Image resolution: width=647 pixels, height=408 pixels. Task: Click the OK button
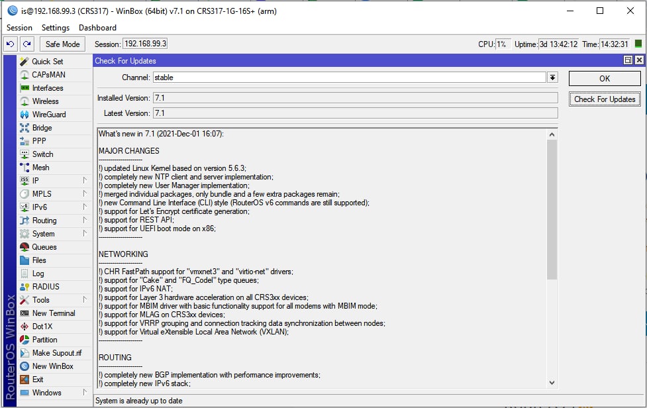tap(605, 78)
